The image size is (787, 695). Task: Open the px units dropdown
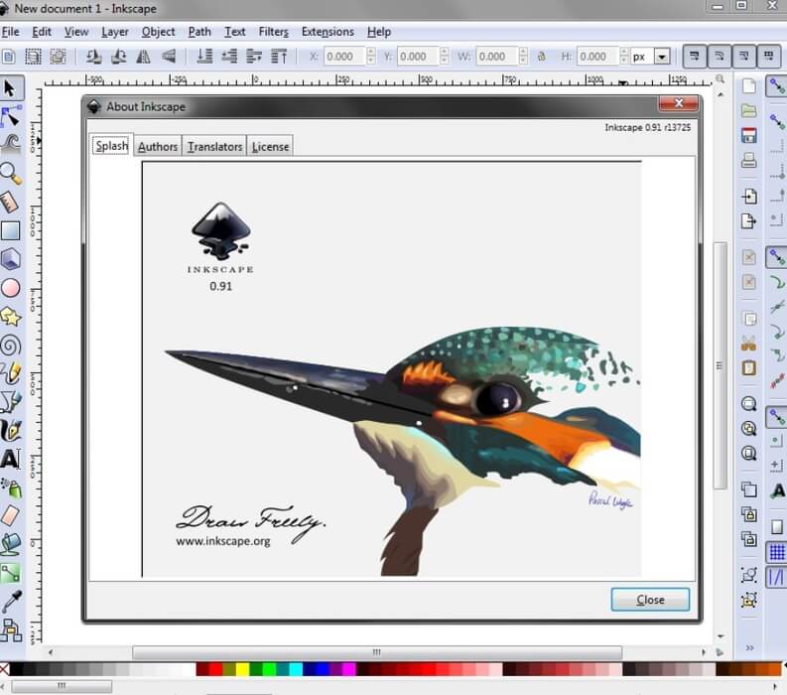tap(662, 57)
